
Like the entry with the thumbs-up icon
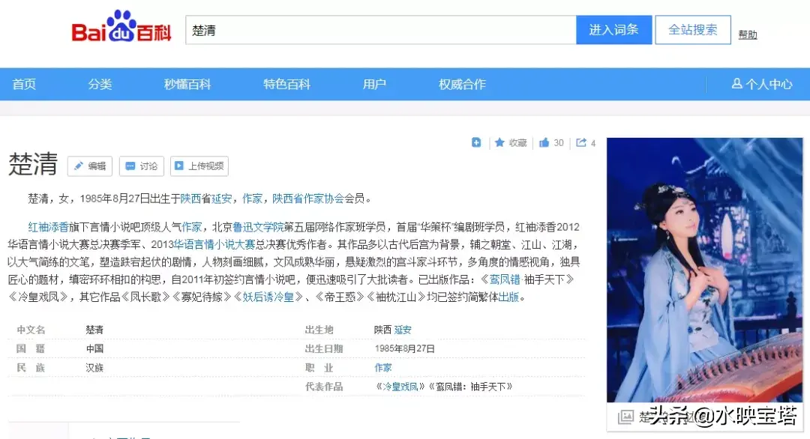pyautogui.click(x=544, y=142)
